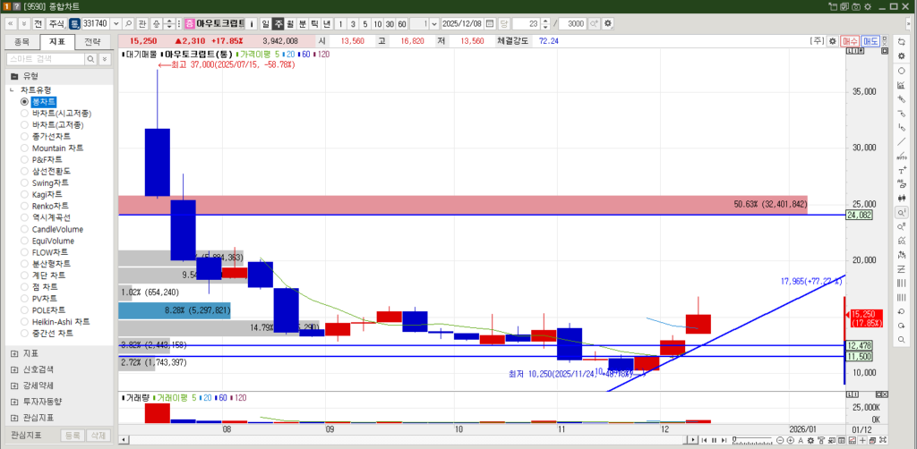The width and height of the screenshot is (917, 449).
Task: Choose the Heikin-Ashi 차트 radio option
Action: [25, 321]
